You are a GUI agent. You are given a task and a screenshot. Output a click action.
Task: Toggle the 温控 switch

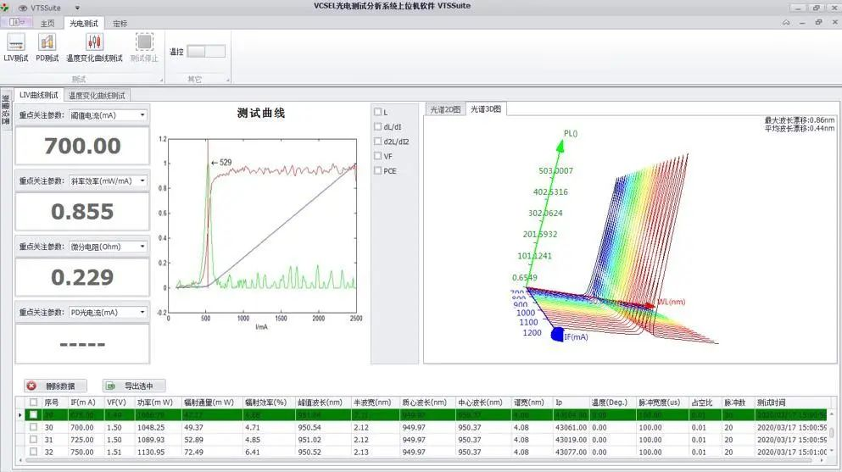pos(206,52)
